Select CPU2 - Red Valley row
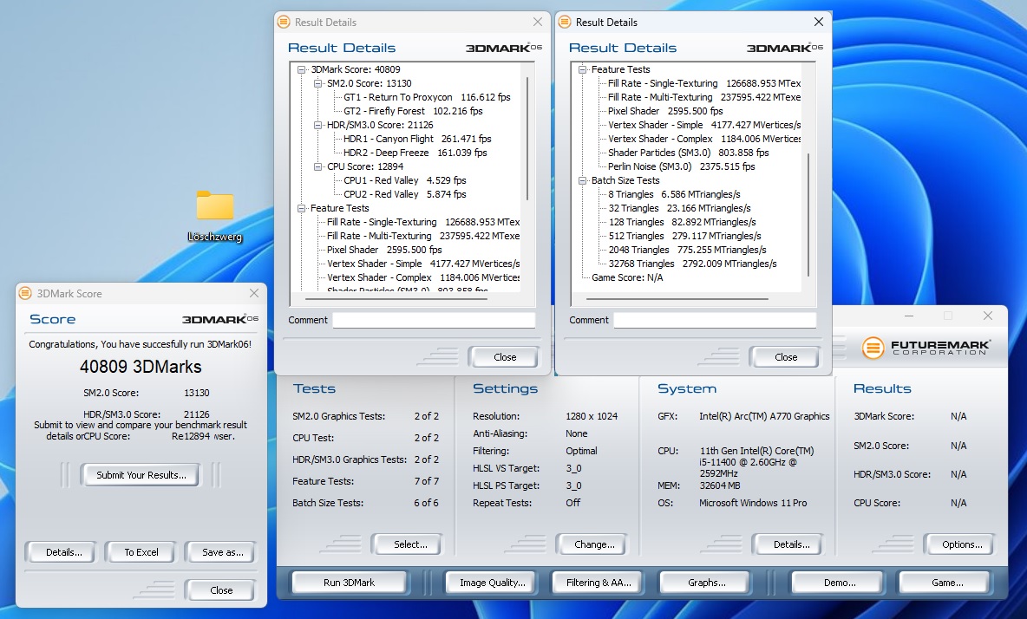This screenshot has height=619, width=1027. pyautogui.click(x=405, y=194)
